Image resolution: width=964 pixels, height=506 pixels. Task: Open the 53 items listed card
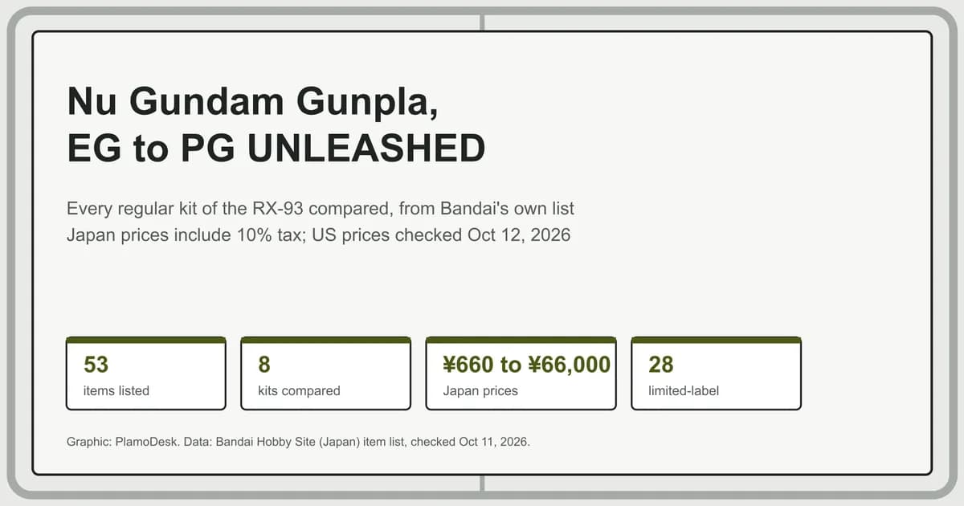pyautogui.click(x=145, y=373)
